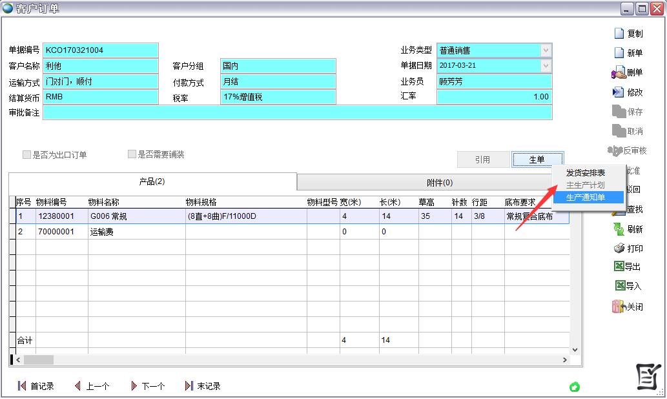Select 发货安排表 from the popup menu
The width and height of the screenshot is (667, 399).
click(586, 173)
